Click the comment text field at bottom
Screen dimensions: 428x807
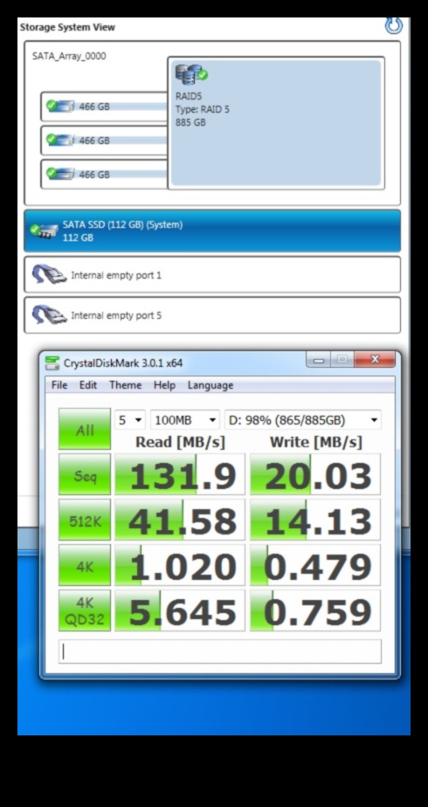coord(219,652)
